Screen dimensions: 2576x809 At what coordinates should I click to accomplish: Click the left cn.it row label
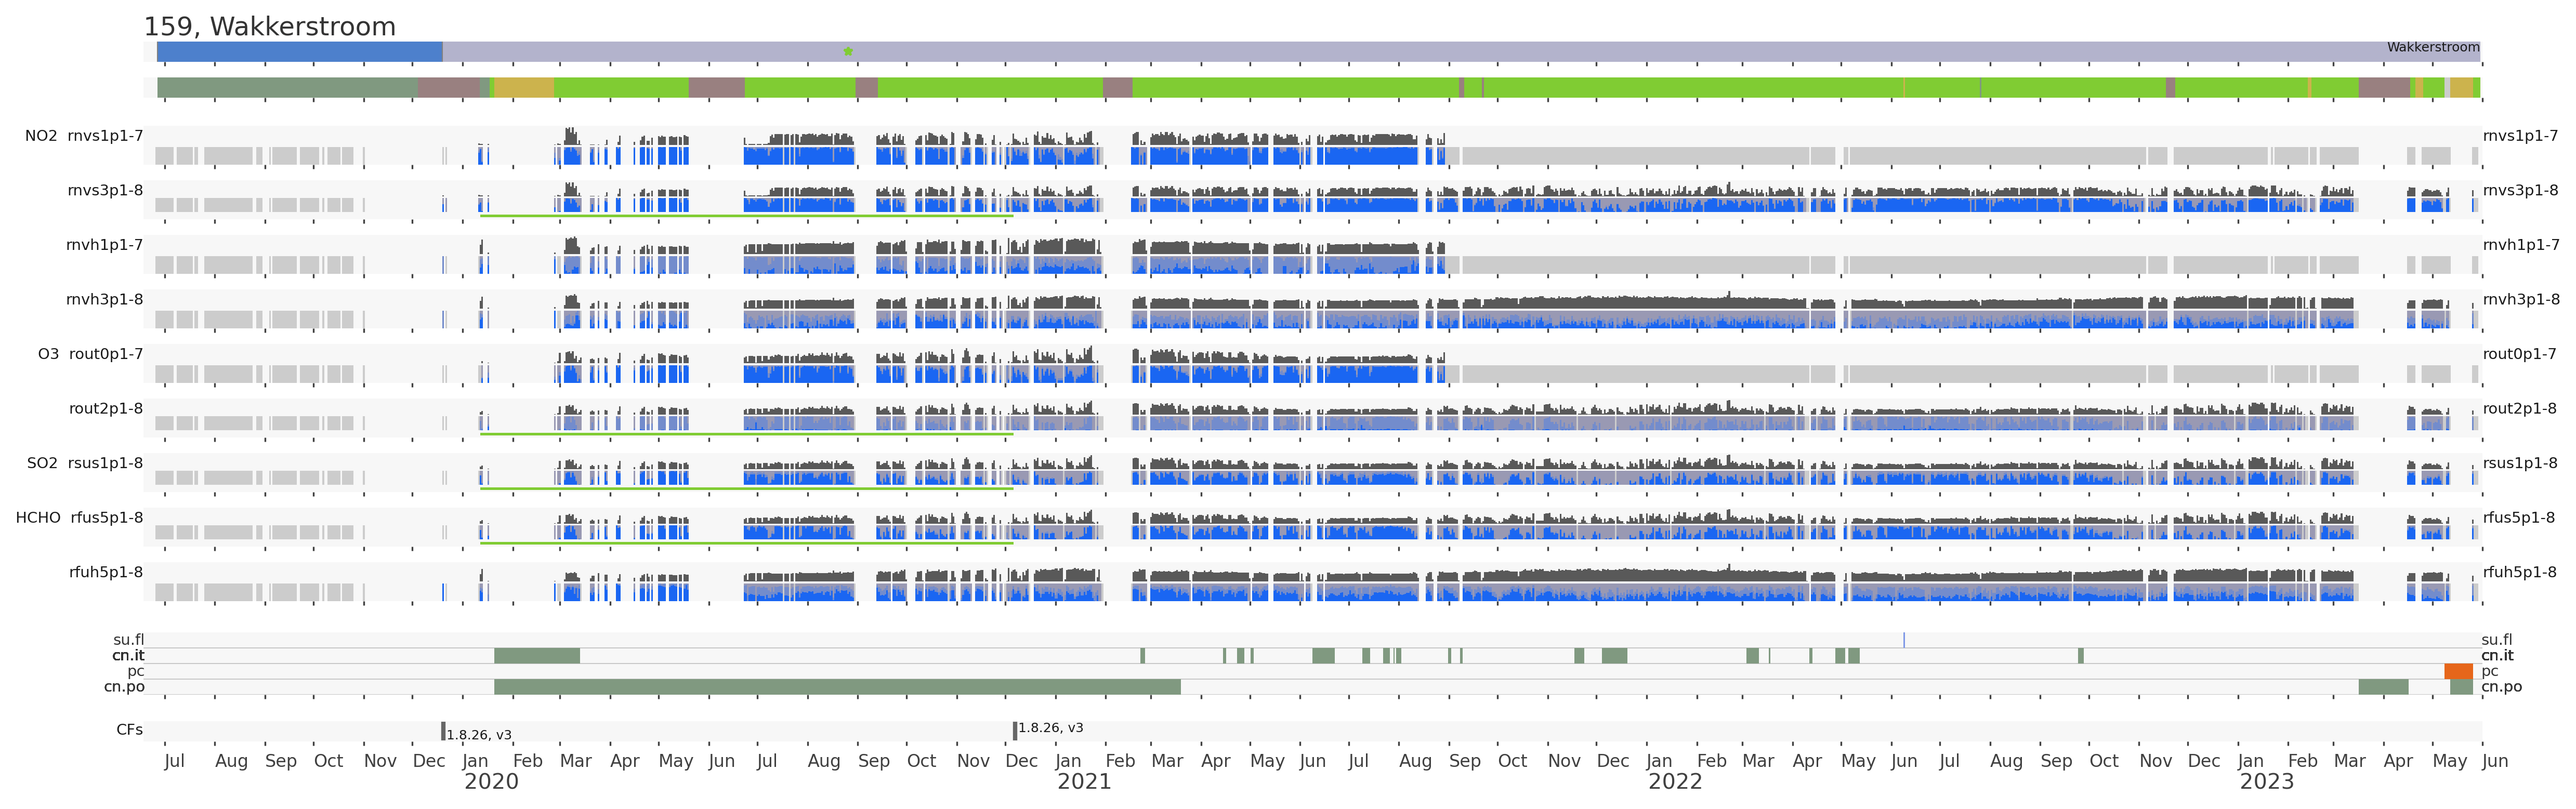128,656
